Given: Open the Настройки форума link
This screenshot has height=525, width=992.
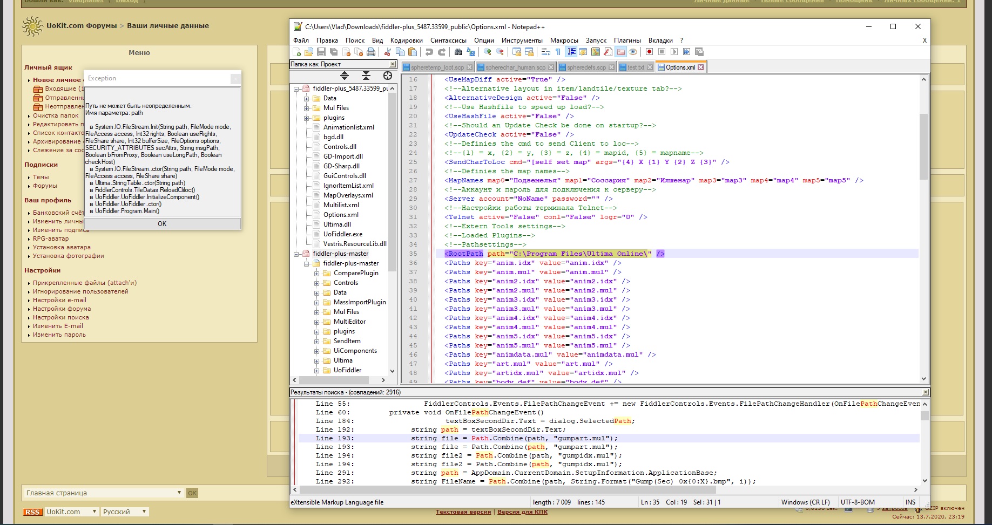Looking at the screenshot, I should 62,309.
